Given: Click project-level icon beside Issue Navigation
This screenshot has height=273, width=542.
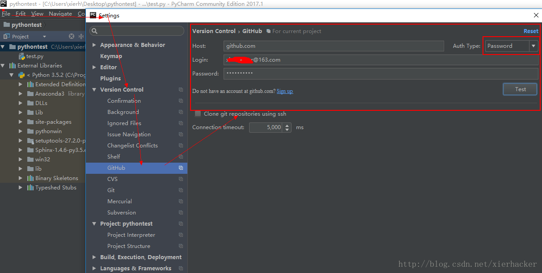Looking at the screenshot, I should [x=181, y=134].
